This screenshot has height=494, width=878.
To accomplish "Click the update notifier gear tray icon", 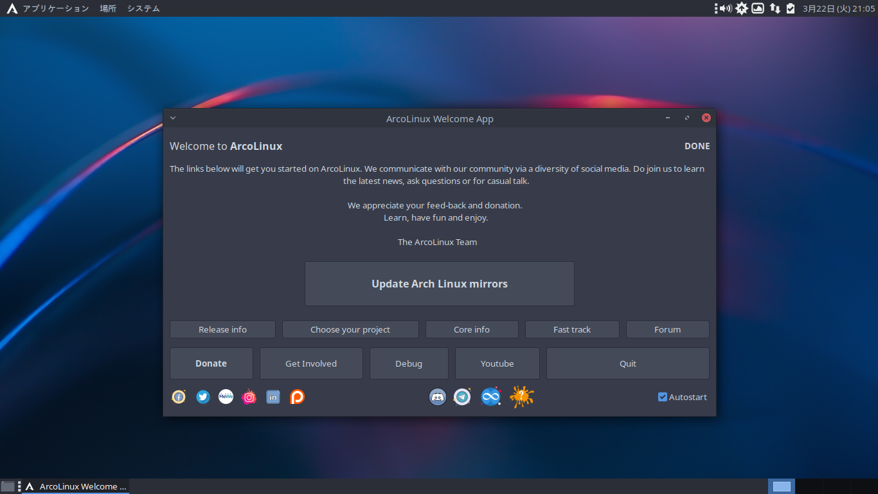I will point(742,8).
